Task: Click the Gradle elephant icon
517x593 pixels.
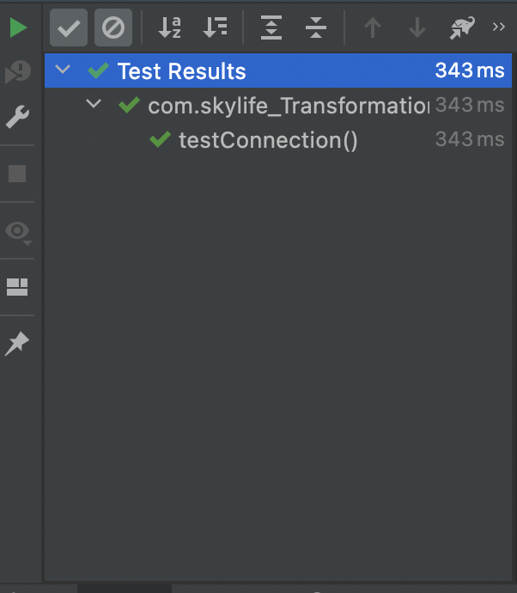Action: point(462,28)
